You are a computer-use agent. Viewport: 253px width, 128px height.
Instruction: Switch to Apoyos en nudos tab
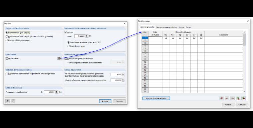(147, 27)
